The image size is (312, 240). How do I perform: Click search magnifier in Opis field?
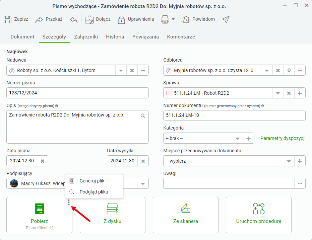[143, 115]
